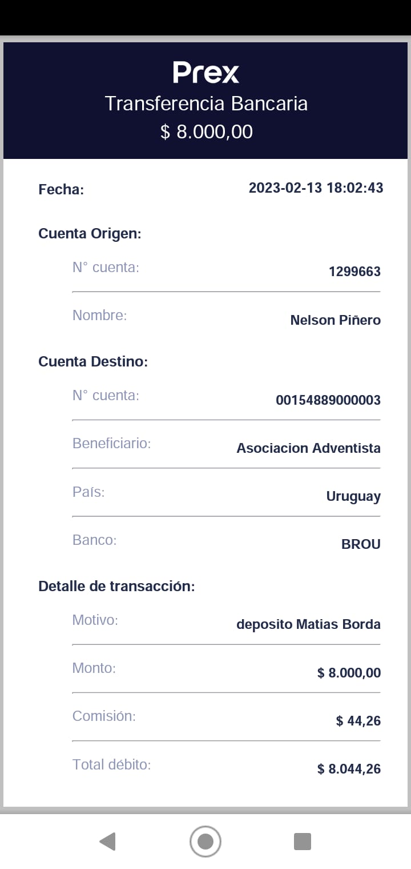Tap the Prex logo in header

(x=205, y=73)
